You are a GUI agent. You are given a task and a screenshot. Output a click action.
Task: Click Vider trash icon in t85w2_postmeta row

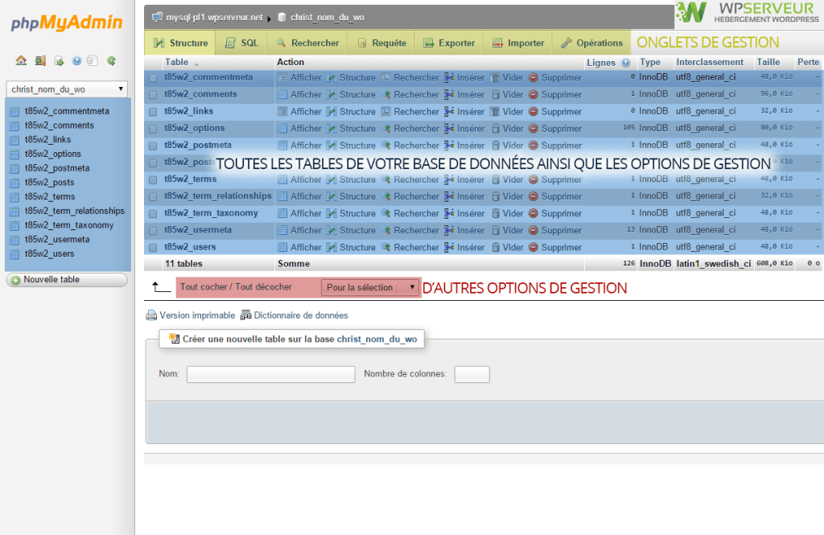tap(495, 146)
